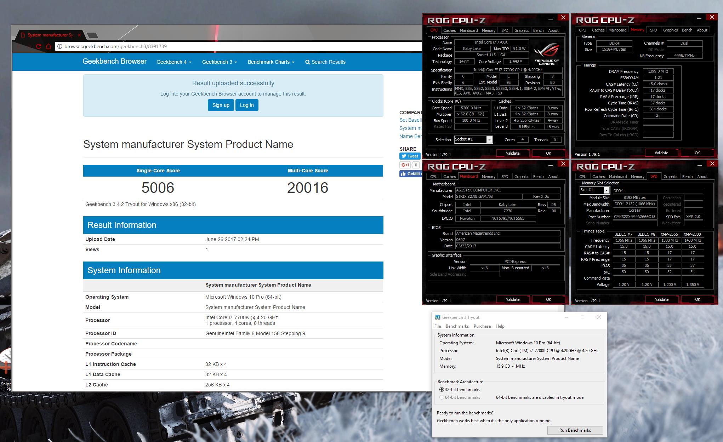This screenshot has height=442, width=723.
Task: Click the NB Frequency 4496.7 MHz value
Action: (684, 56)
